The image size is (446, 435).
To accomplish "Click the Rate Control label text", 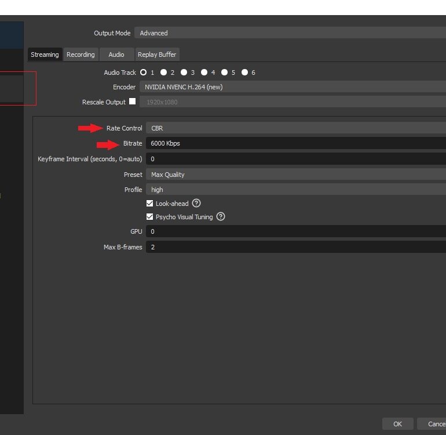I will pyautogui.click(x=125, y=128).
